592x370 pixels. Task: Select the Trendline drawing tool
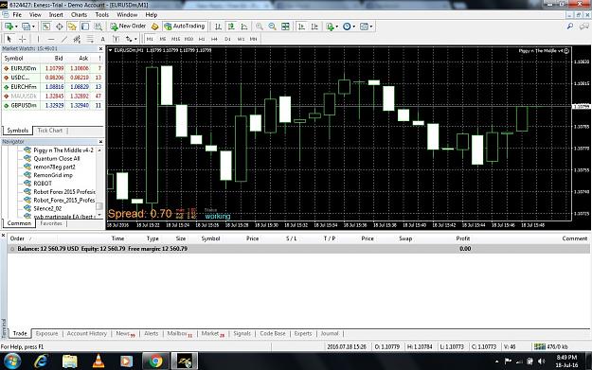(64, 39)
